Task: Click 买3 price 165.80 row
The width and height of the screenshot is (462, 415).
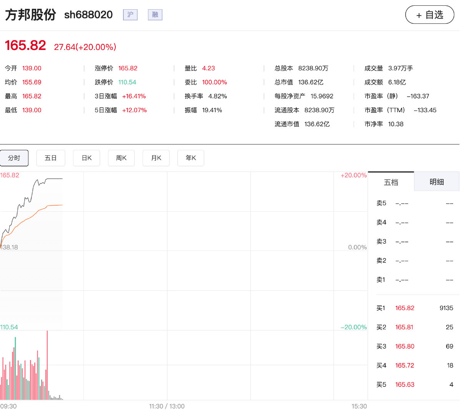Action: 415,347
